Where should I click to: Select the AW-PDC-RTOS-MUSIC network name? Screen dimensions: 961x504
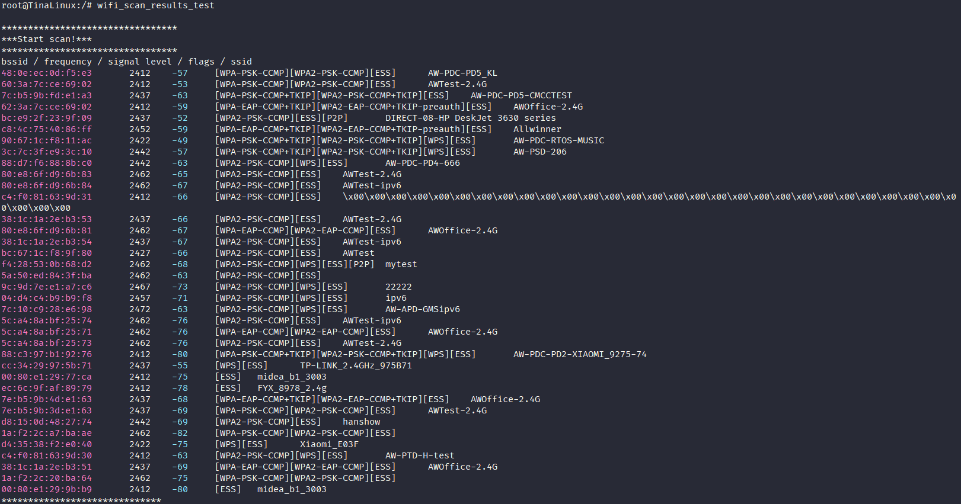(558, 140)
